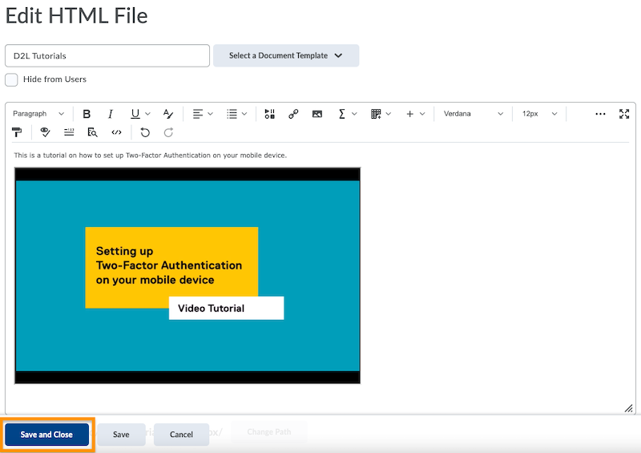Click the Insert Stuff icon
Viewport: 641px width, 453px height.
pyautogui.click(x=269, y=114)
